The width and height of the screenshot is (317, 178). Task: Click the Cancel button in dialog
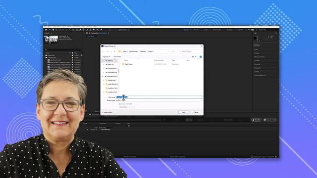(196, 112)
